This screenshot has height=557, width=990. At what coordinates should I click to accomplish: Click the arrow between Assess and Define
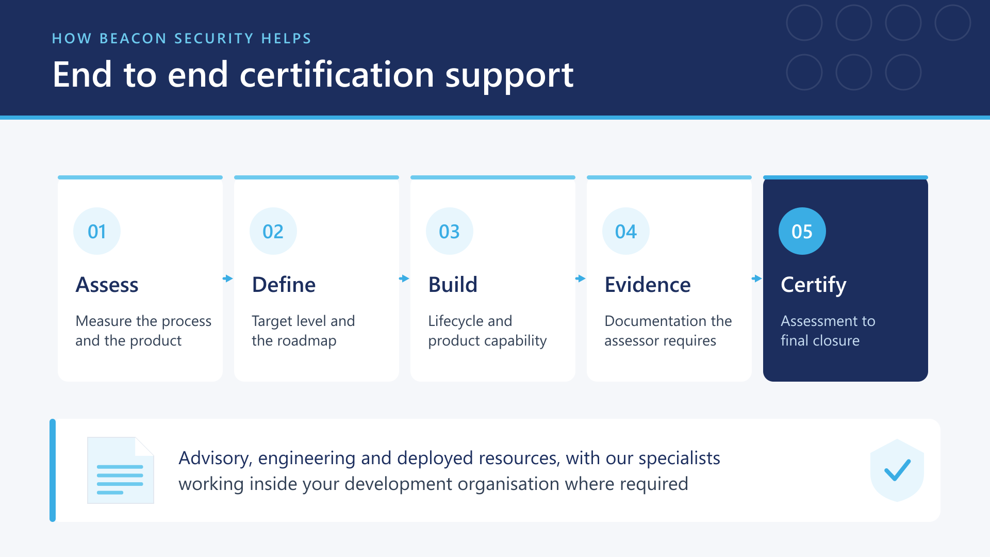click(x=228, y=278)
